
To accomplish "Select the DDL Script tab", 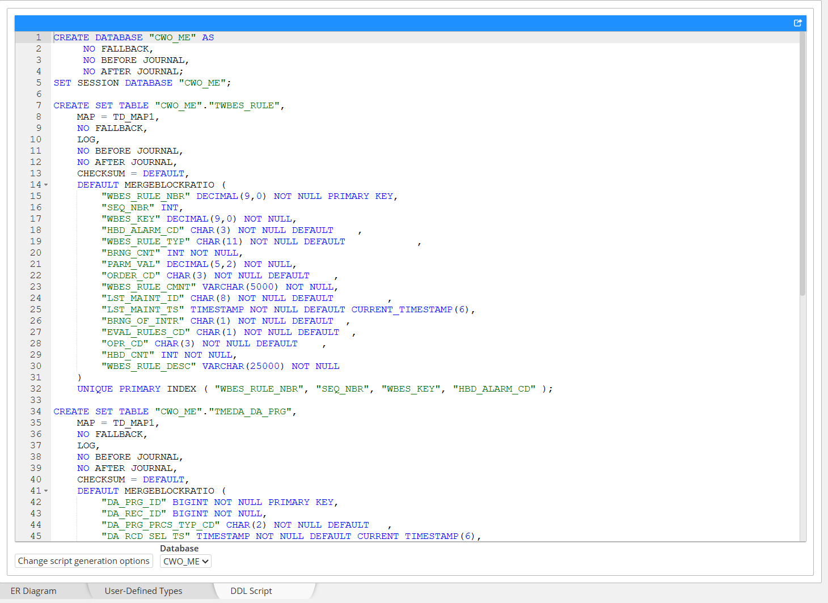I will point(251,591).
